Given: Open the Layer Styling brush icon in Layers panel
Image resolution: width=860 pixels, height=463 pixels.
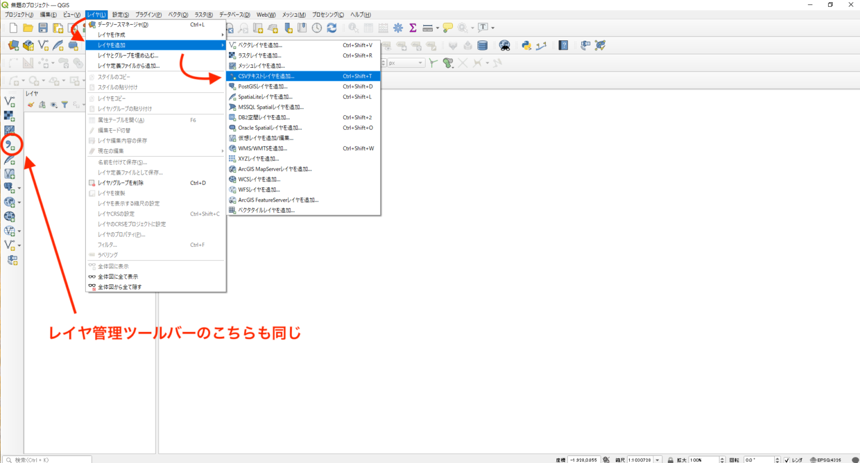Looking at the screenshot, I should 31,105.
